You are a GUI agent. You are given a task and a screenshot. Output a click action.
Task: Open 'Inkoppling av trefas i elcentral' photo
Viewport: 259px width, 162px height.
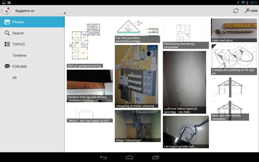click(137, 76)
